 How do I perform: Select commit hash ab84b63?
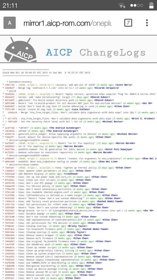pyautogui.click(x=10, y=146)
